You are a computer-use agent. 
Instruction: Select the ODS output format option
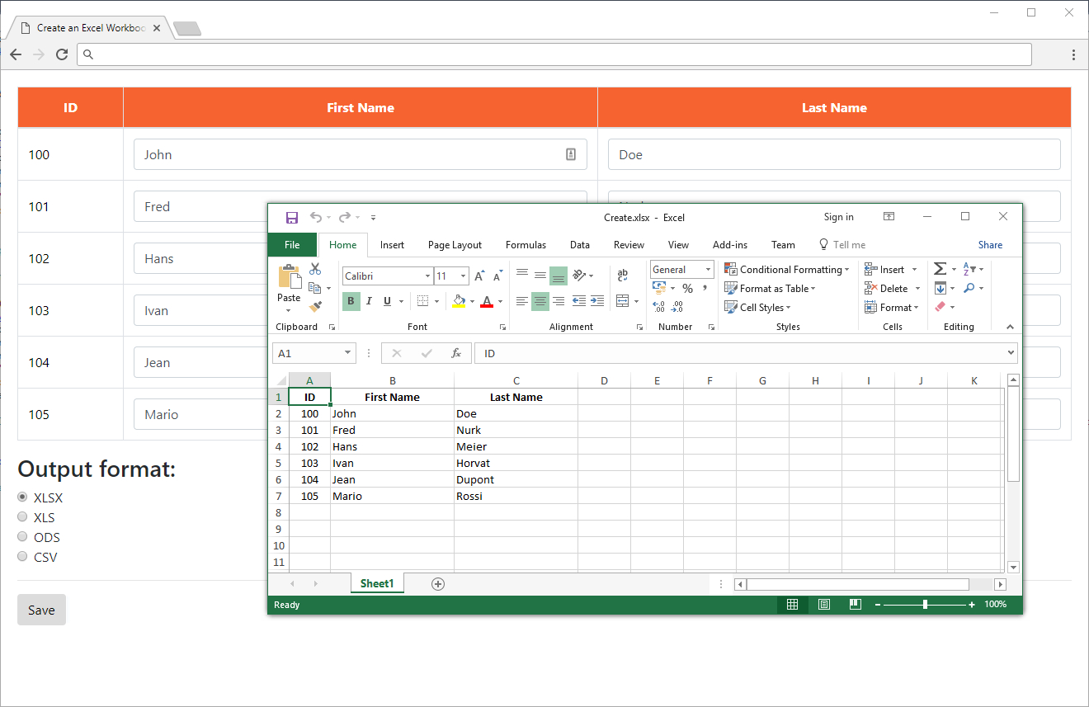coord(22,536)
